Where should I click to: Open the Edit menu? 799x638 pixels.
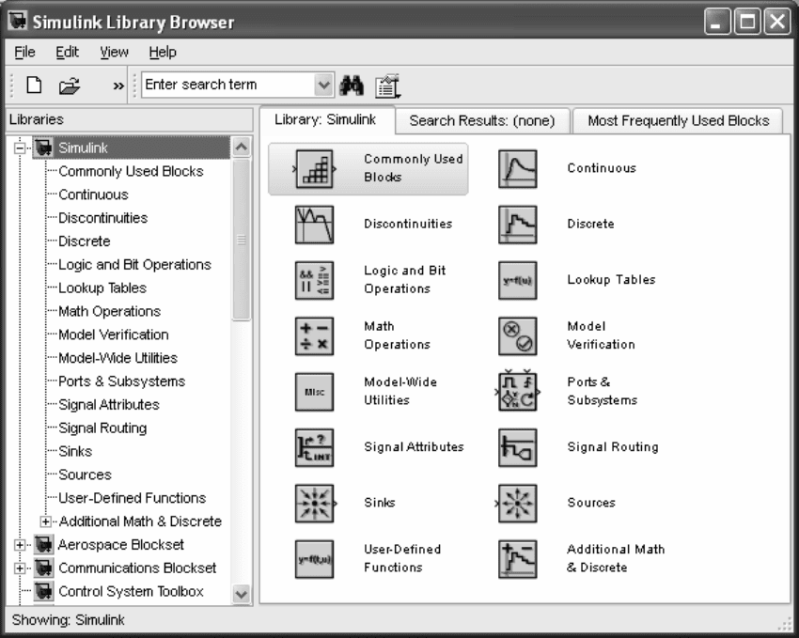point(67,52)
